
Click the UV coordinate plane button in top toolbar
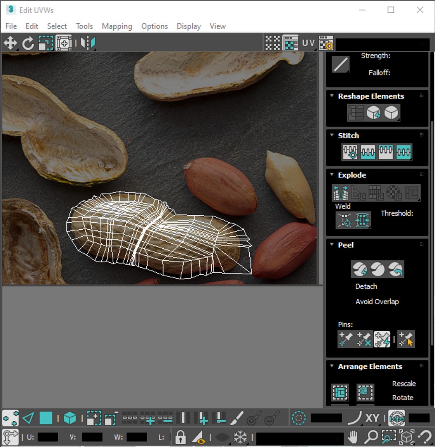[x=308, y=43]
